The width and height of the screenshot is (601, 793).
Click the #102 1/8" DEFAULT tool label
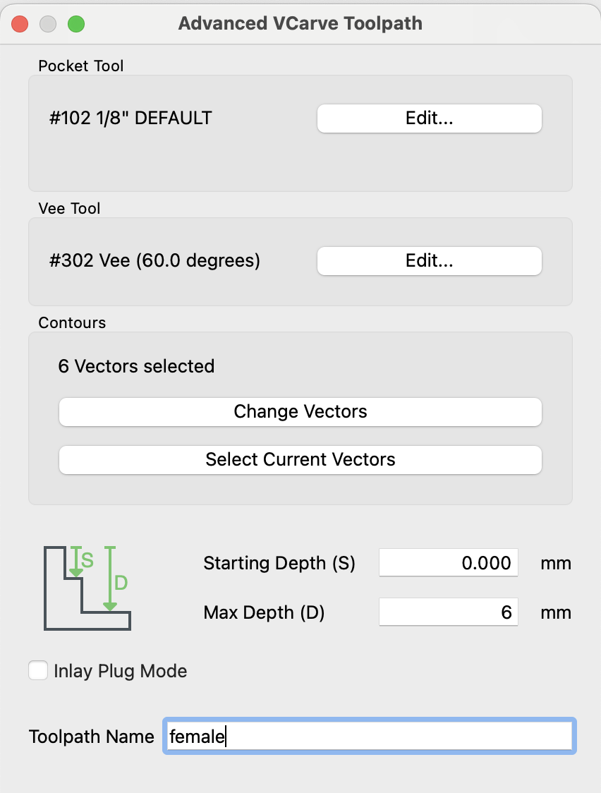(x=130, y=119)
